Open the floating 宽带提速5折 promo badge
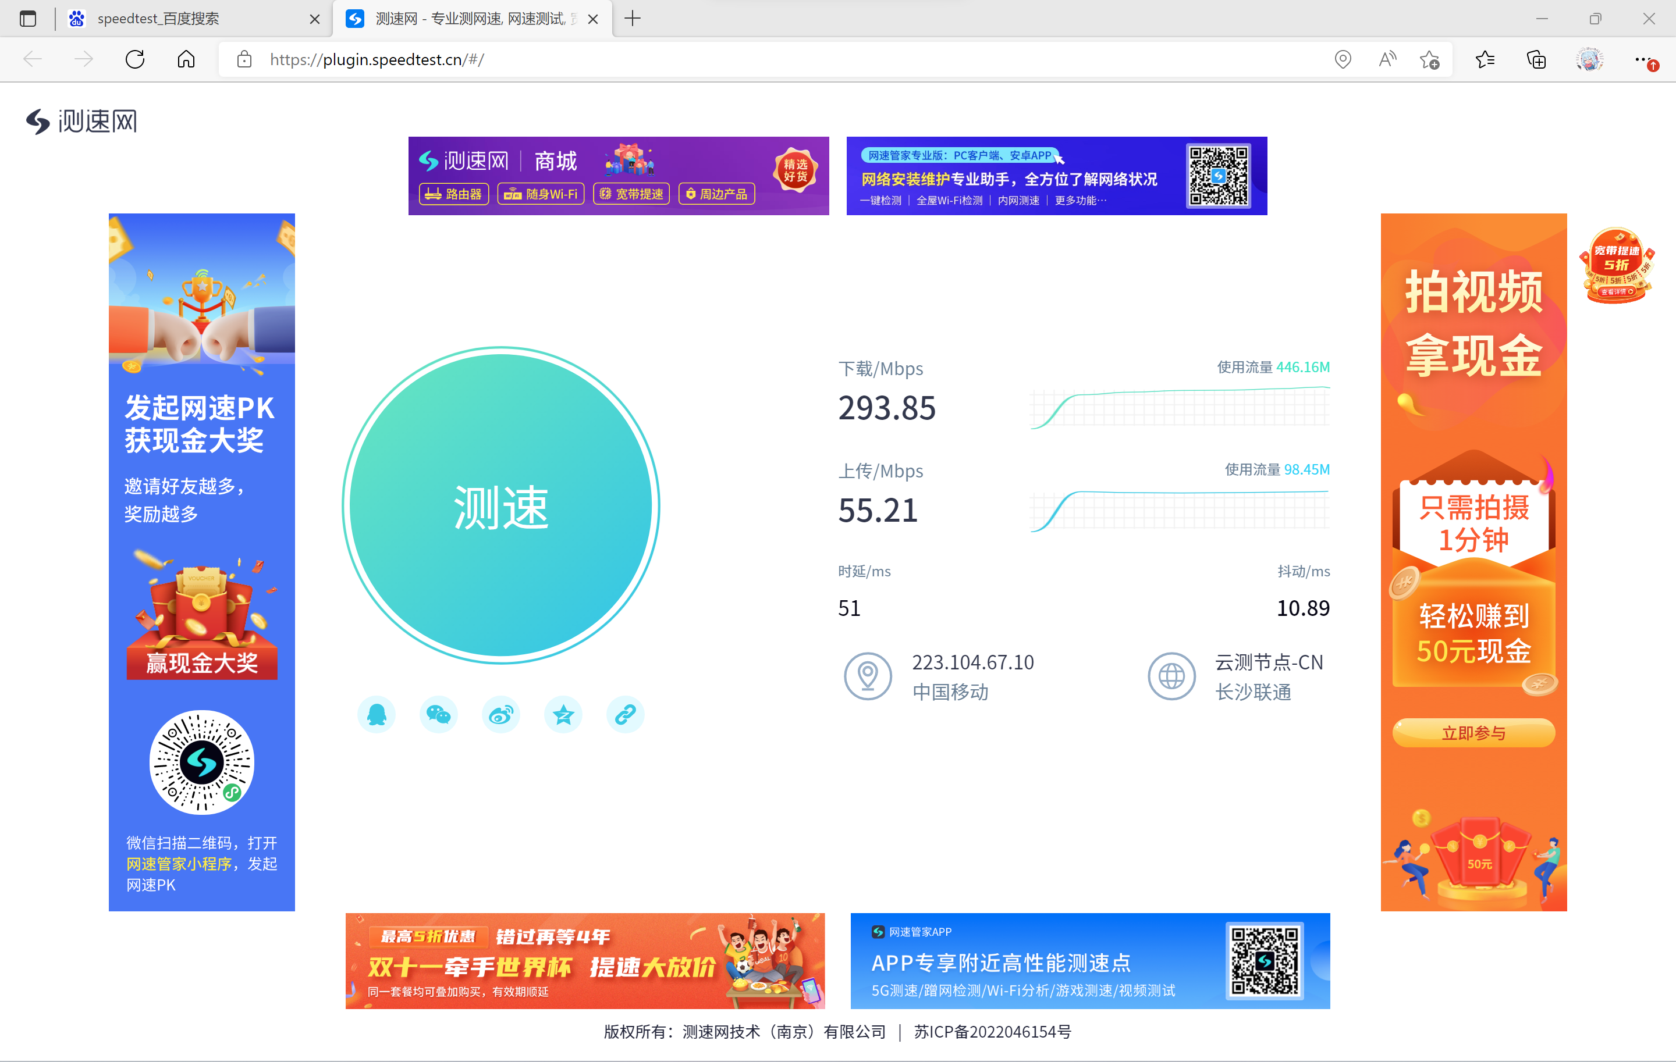This screenshot has width=1676, height=1062. click(1617, 265)
